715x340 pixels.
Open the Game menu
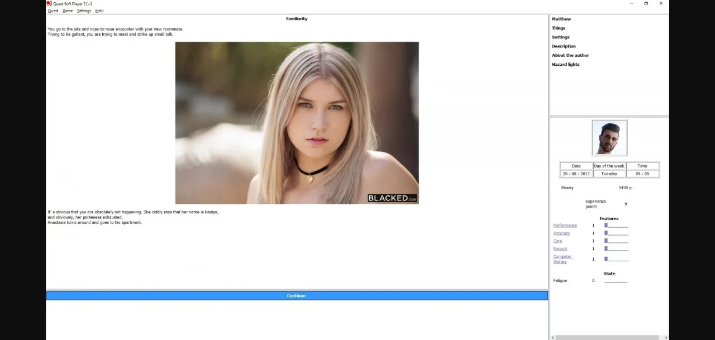68,11
